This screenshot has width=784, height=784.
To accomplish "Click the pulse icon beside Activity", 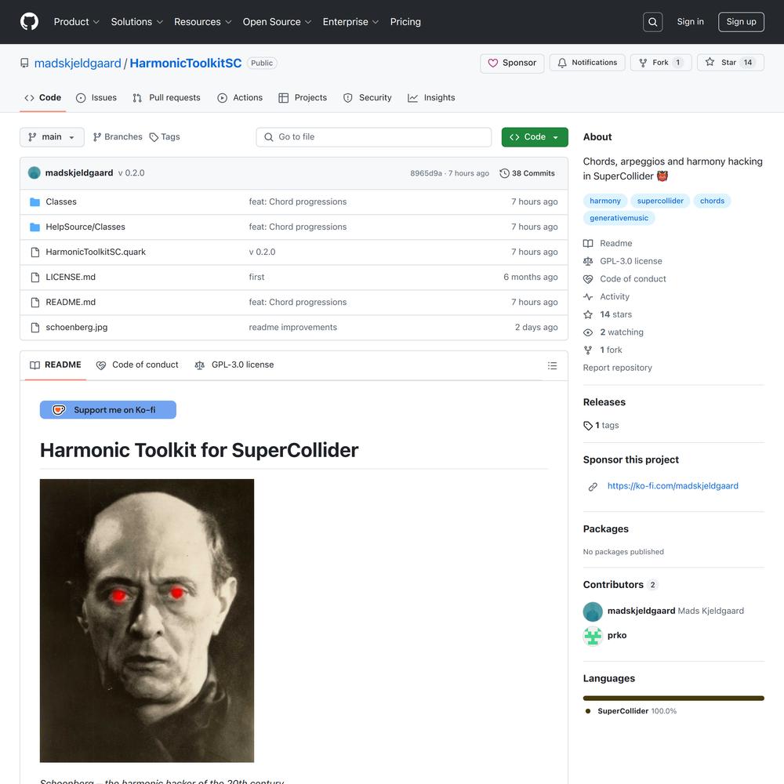I will (x=588, y=296).
